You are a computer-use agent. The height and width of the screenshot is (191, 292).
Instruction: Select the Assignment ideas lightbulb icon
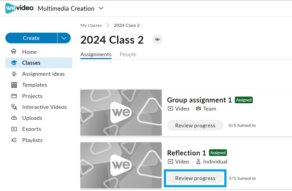click(x=14, y=74)
